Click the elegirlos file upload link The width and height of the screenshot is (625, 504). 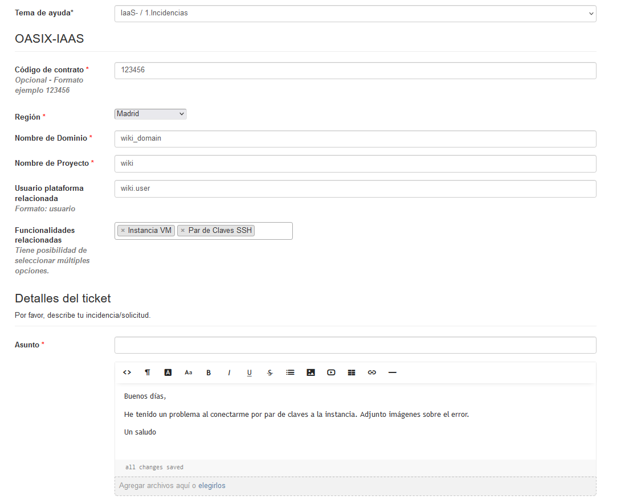[x=212, y=486]
